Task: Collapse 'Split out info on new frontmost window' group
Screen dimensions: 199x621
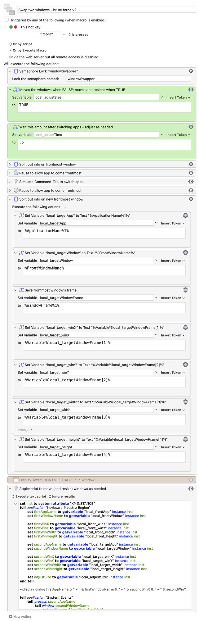Action: [x=10, y=199]
